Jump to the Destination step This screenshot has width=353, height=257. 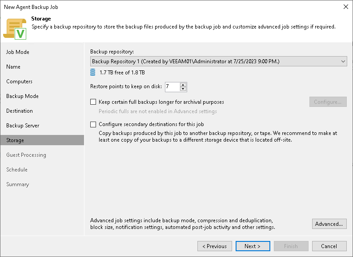tap(20, 111)
